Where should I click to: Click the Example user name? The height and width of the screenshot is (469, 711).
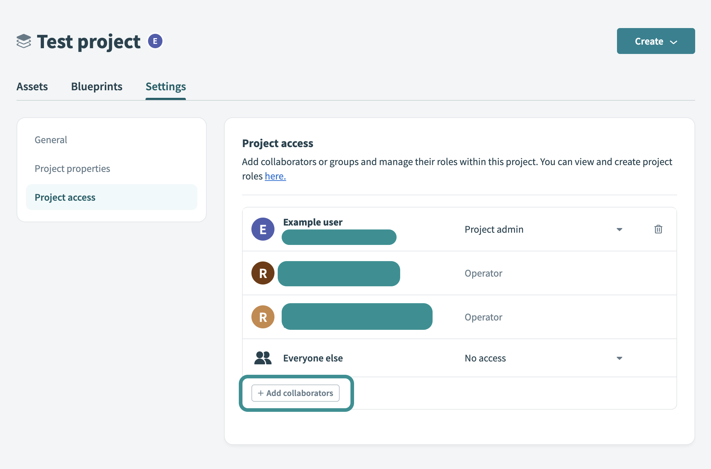[x=313, y=222]
